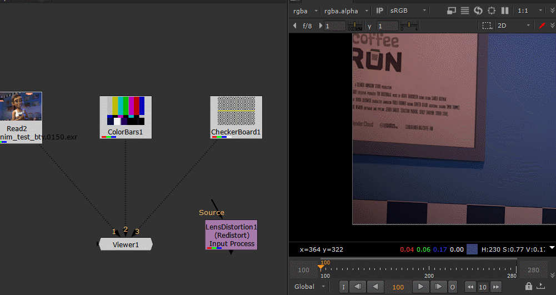Expand the second viewer toolbar row chevron
This screenshot has width=556, height=295.
[x=552, y=26]
